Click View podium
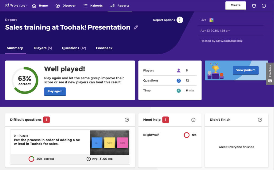Image resolution: width=274 pixels, height=170 pixels. pyautogui.click(x=245, y=70)
